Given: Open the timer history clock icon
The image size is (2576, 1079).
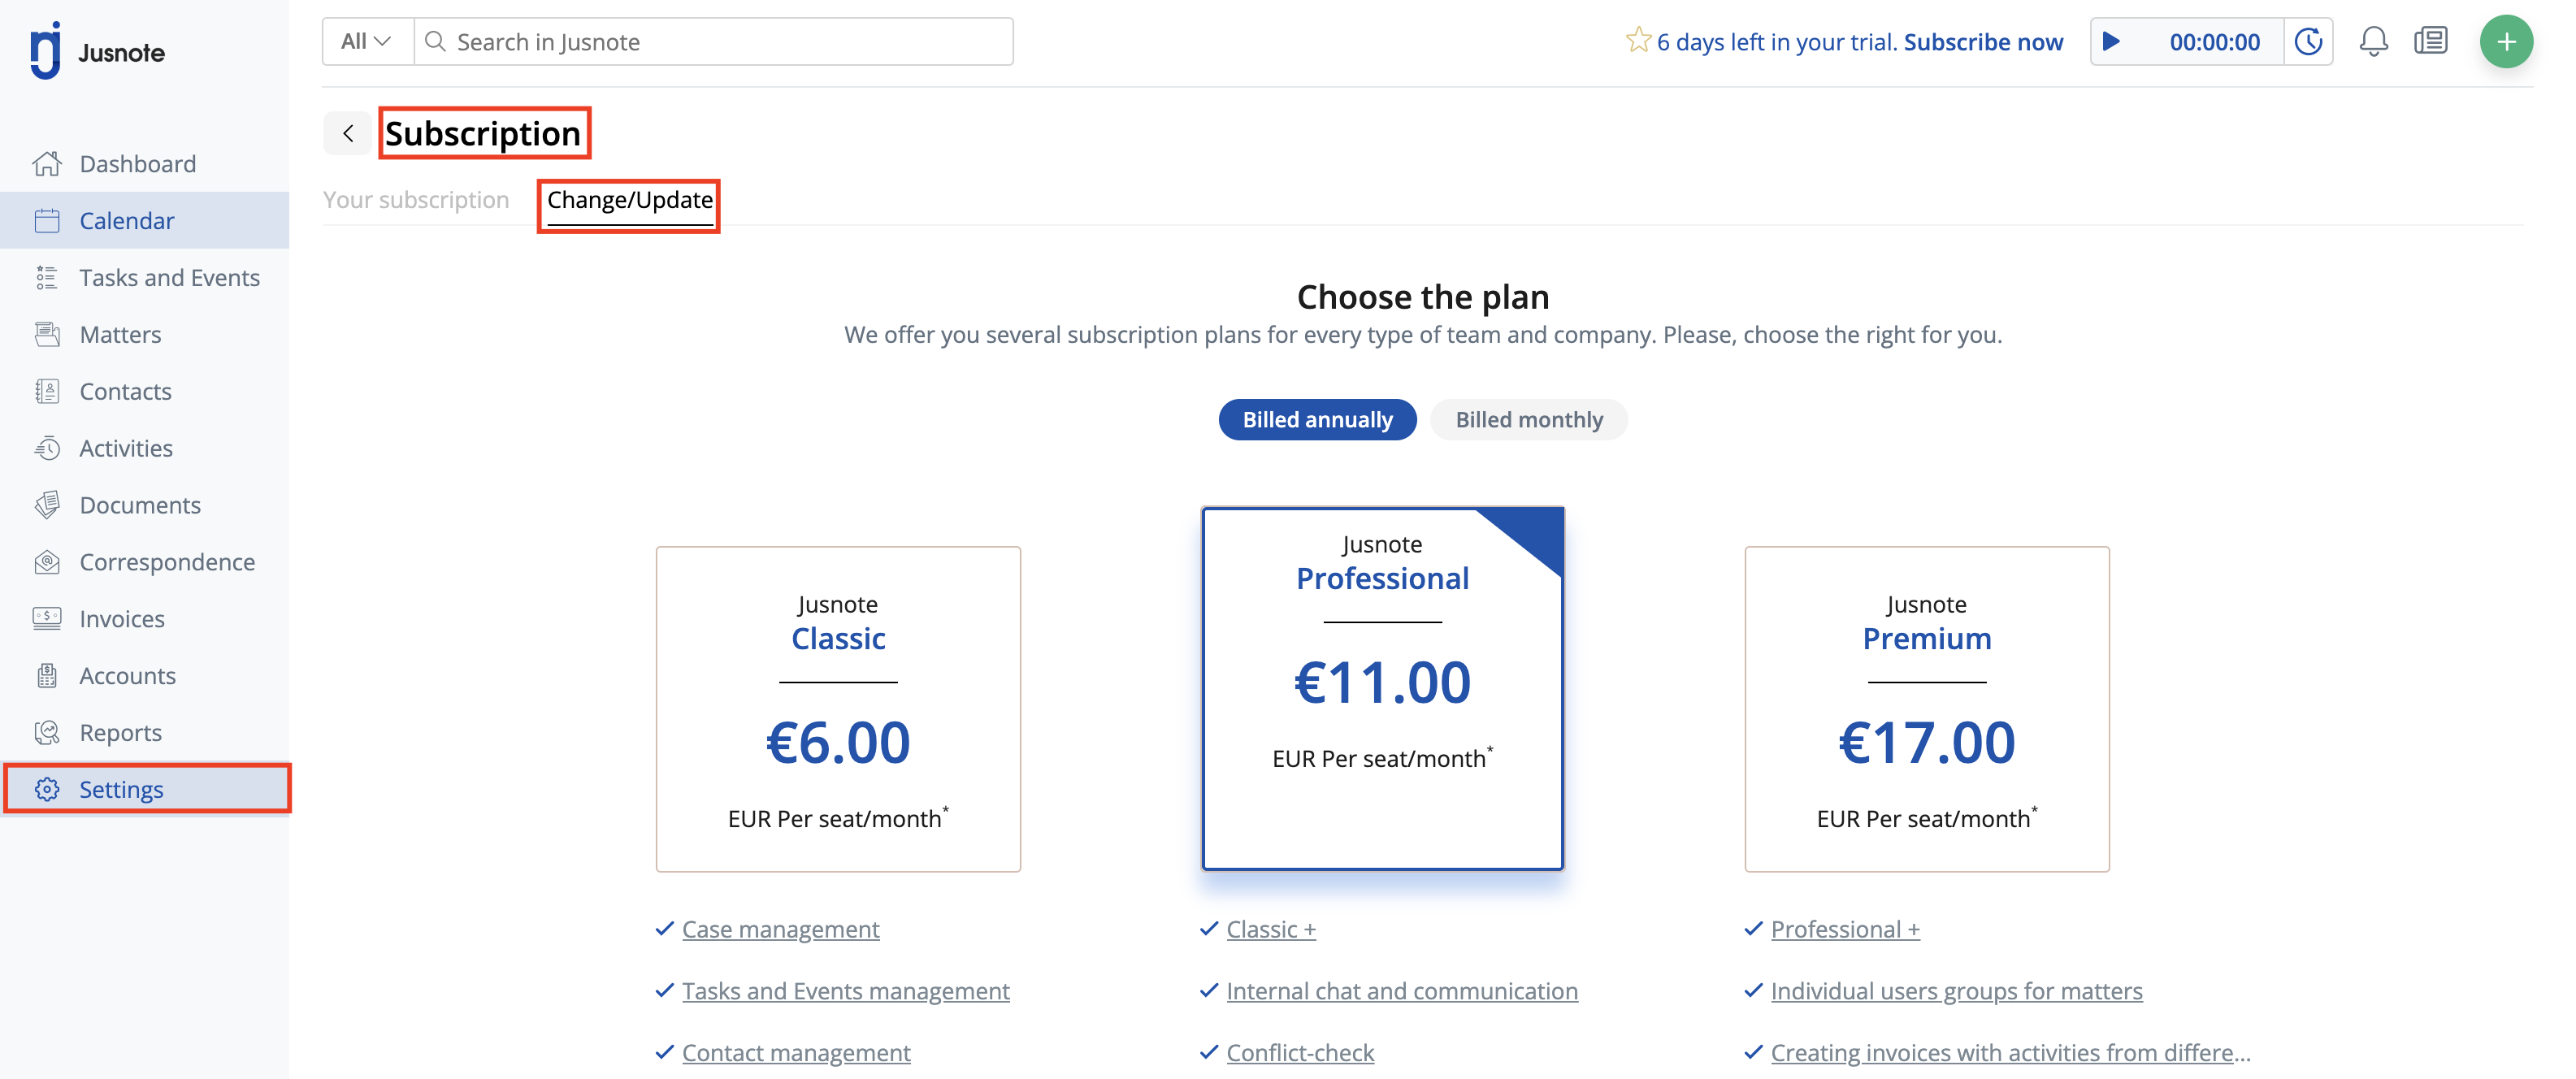Looking at the screenshot, I should click(2308, 41).
